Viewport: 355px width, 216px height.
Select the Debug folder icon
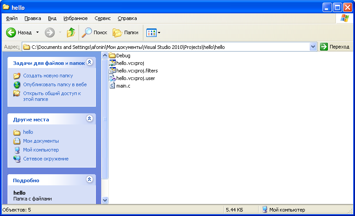[x=112, y=56]
